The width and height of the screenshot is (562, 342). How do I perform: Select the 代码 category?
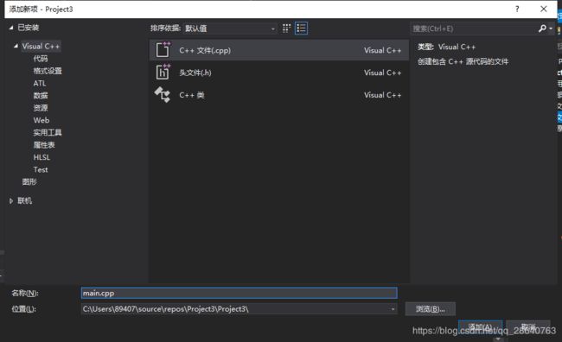pyautogui.click(x=41, y=59)
